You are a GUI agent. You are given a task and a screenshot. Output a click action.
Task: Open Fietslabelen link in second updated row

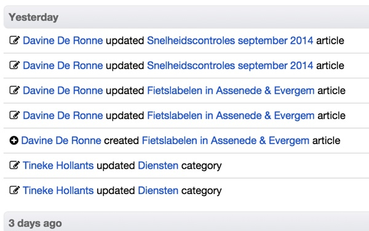click(231, 116)
